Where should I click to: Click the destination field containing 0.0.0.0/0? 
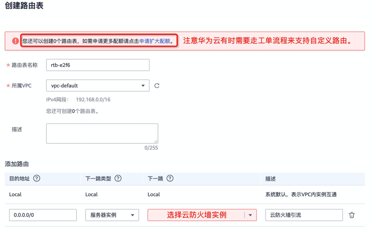pos(43,215)
